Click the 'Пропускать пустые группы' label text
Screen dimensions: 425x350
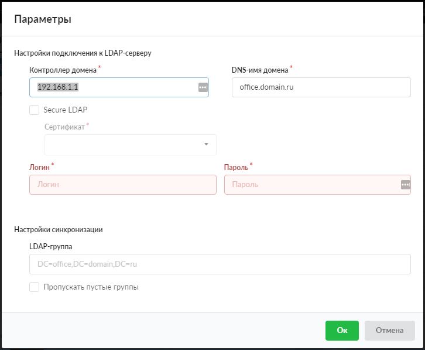pos(91,287)
